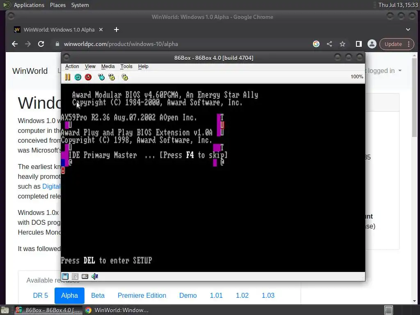The width and height of the screenshot is (420, 315).
Task: Click the Google icon in address bar
Action: coord(316,44)
